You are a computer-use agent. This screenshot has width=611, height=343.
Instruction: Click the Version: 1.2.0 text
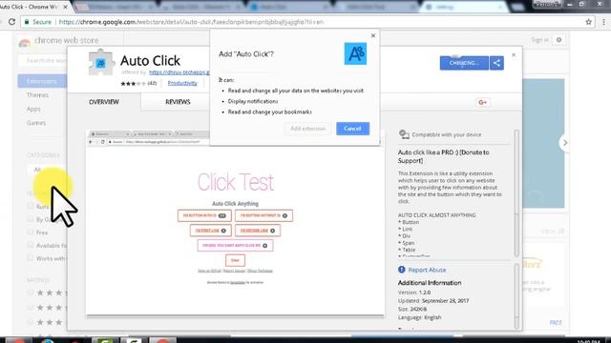[x=414, y=293]
